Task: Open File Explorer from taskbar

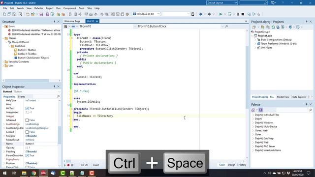Action: click(24, 173)
